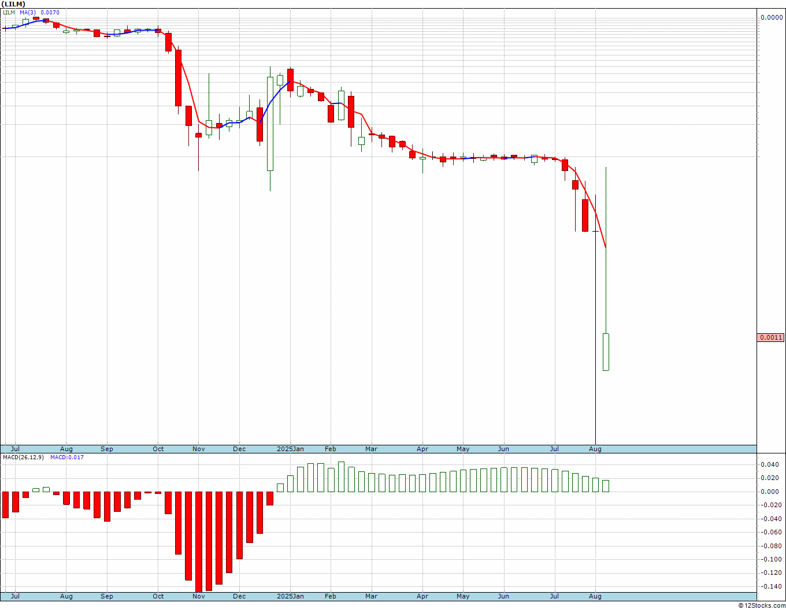786x610 pixels.
Task: Select the 0.0070 moving average value
Action: [x=50, y=13]
